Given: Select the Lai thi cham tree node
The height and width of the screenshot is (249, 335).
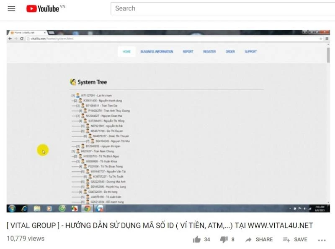Looking at the screenshot, I should 96,95.
